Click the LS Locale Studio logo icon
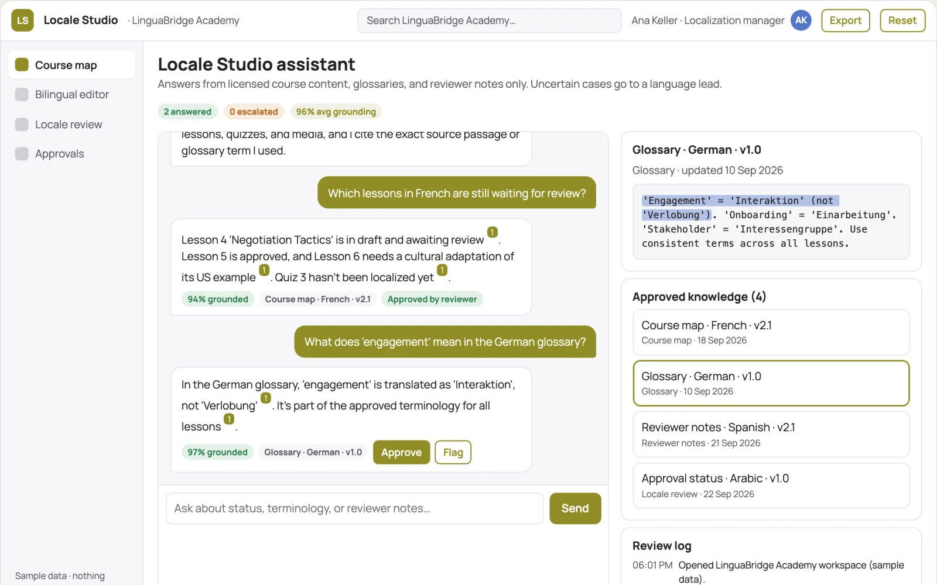The width and height of the screenshot is (937, 585). click(22, 20)
